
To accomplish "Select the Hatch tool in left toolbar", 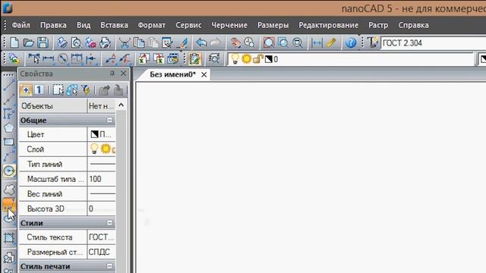I will point(8,238).
